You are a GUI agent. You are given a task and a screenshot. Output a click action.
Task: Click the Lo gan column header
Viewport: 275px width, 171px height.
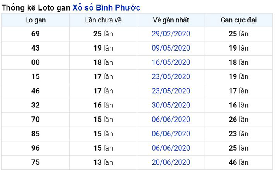[x=35, y=20]
